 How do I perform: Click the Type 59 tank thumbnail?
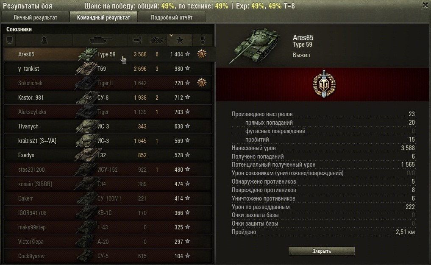(x=254, y=45)
